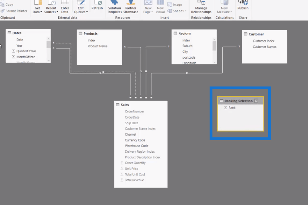Image resolution: width=308 pixels, height=205 pixels.
Task: Select the Total Revenue field
Action: coord(134,180)
